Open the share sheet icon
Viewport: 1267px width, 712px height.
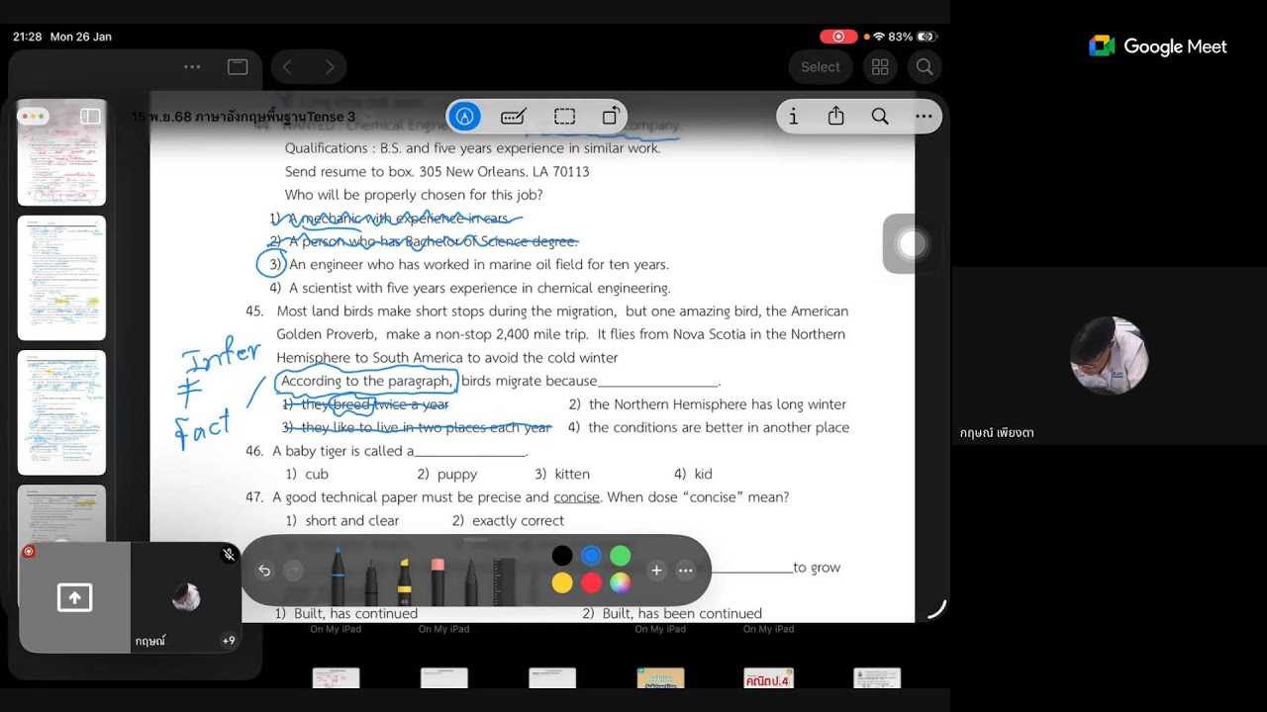[x=836, y=117]
